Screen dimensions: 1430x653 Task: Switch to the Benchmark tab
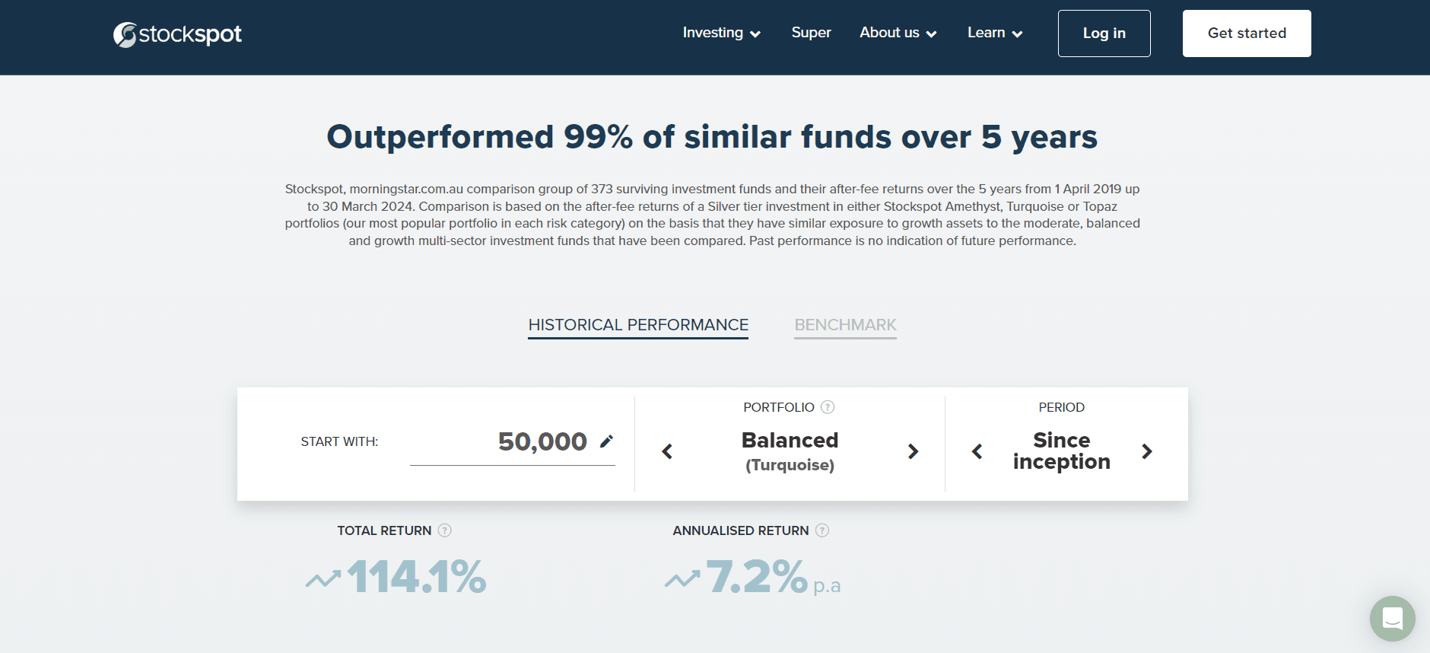tap(845, 326)
